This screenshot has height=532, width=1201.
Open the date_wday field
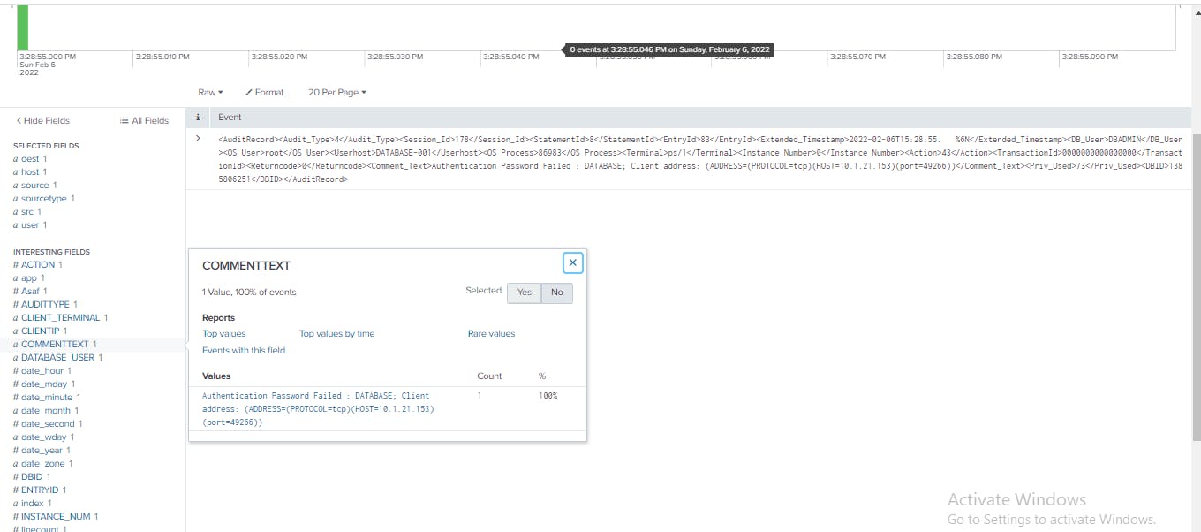click(x=43, y=437)
